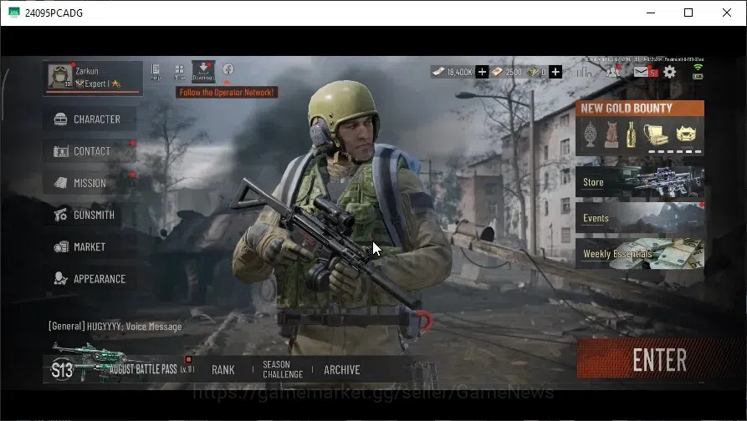This screenshot has height=421, width=747.
Task: Open the Store panel
Action: [640, 182]
